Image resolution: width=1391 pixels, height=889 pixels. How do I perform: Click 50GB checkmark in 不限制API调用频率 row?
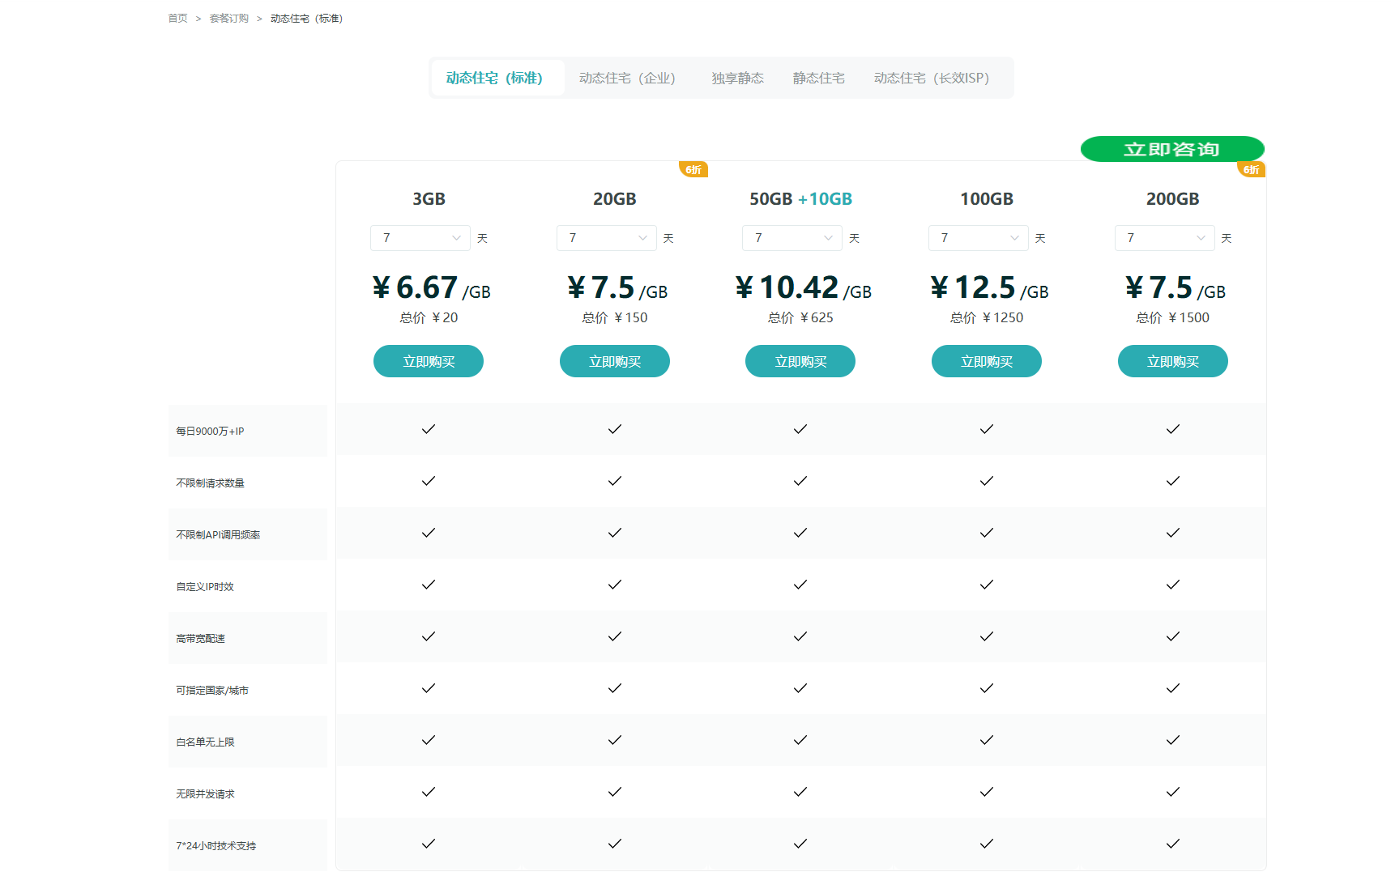point(800,533)
